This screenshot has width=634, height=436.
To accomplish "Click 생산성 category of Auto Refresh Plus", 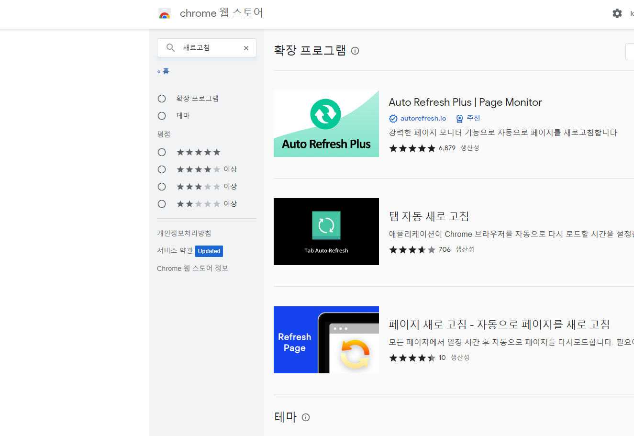I will click(470, 148).
